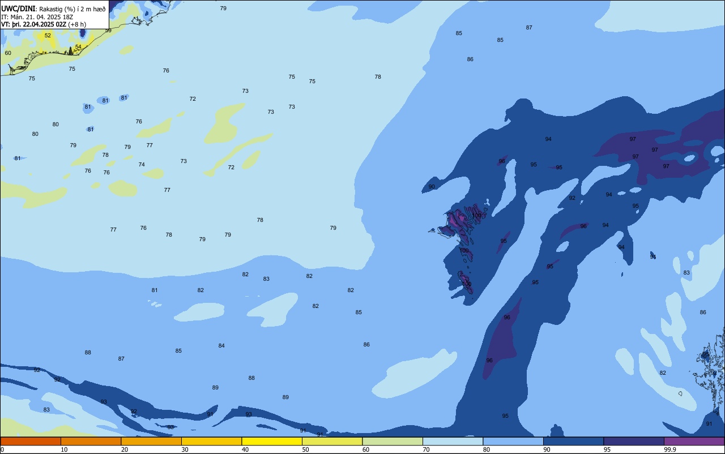Click the '54' humidity value on the map

pos(78,47)
